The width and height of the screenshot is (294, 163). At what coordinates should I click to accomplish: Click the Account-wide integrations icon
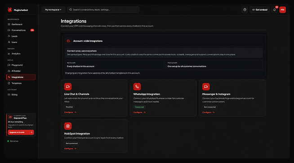[x=68, y=41]
